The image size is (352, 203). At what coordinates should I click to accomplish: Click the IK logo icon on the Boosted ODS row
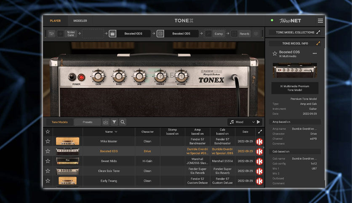(259, 151)
